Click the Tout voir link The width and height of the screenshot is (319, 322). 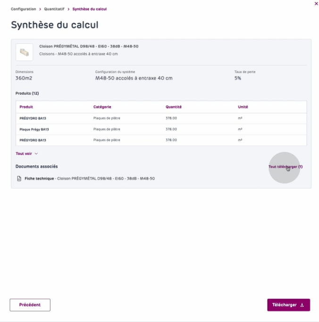24,154
